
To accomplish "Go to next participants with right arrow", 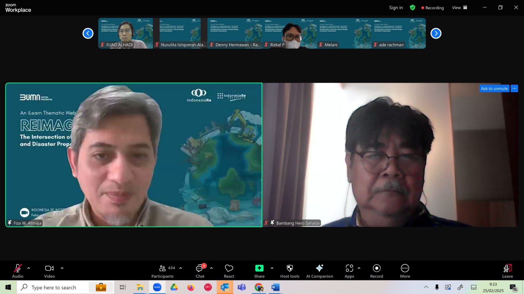I will tap(436, 33).
